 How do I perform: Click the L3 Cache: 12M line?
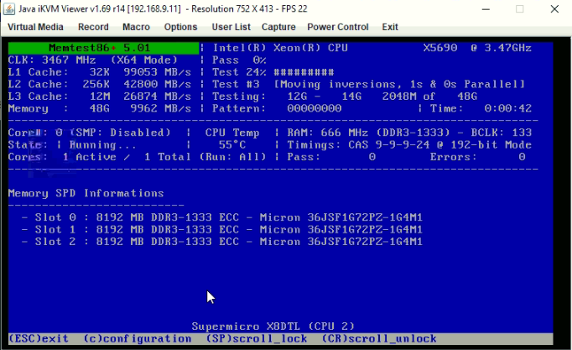coord(100,97)
